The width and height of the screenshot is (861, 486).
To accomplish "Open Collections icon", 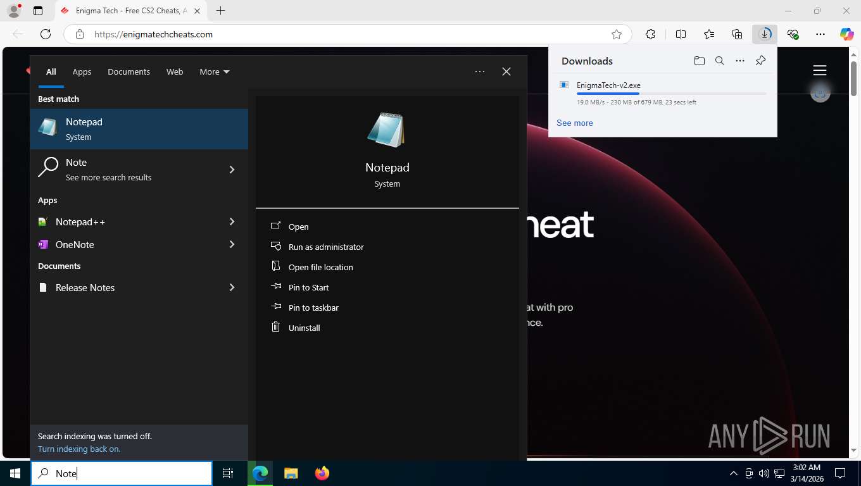I will [737, 34].
